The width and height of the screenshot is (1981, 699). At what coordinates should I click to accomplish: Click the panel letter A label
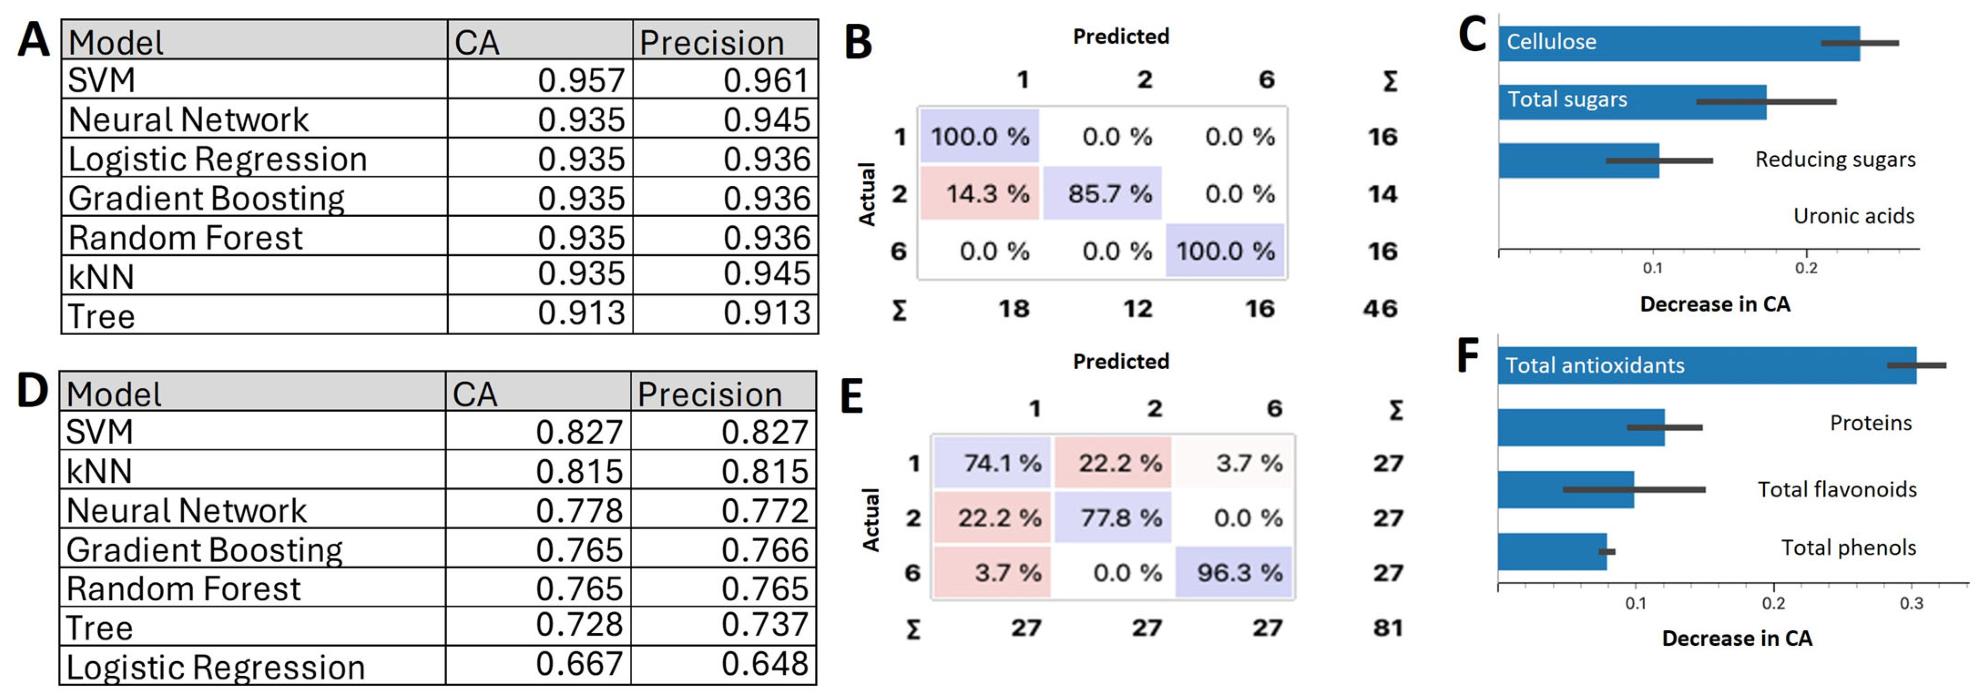33,40
